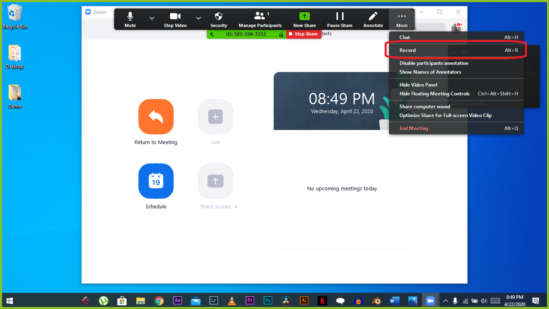549x309 pixels.
Task: Open audio options arrow beside Mute
Action: click(152, 18)
